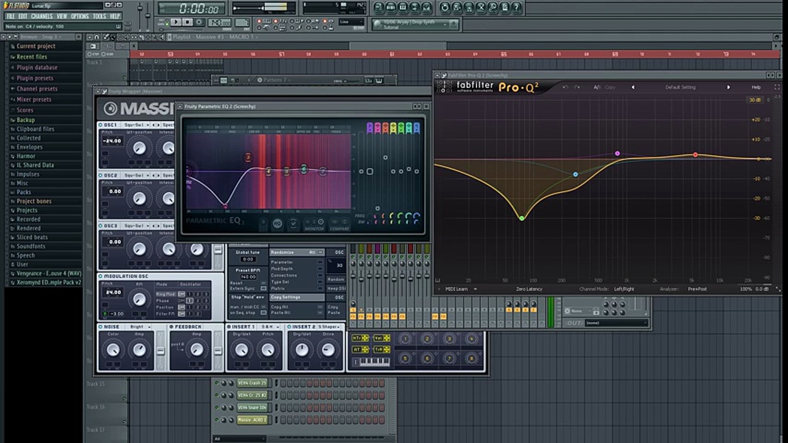Open Noise type Bright dropdown in Massive
The width and height of the screenshot is (788, 443).
click(x=140, y=327)
